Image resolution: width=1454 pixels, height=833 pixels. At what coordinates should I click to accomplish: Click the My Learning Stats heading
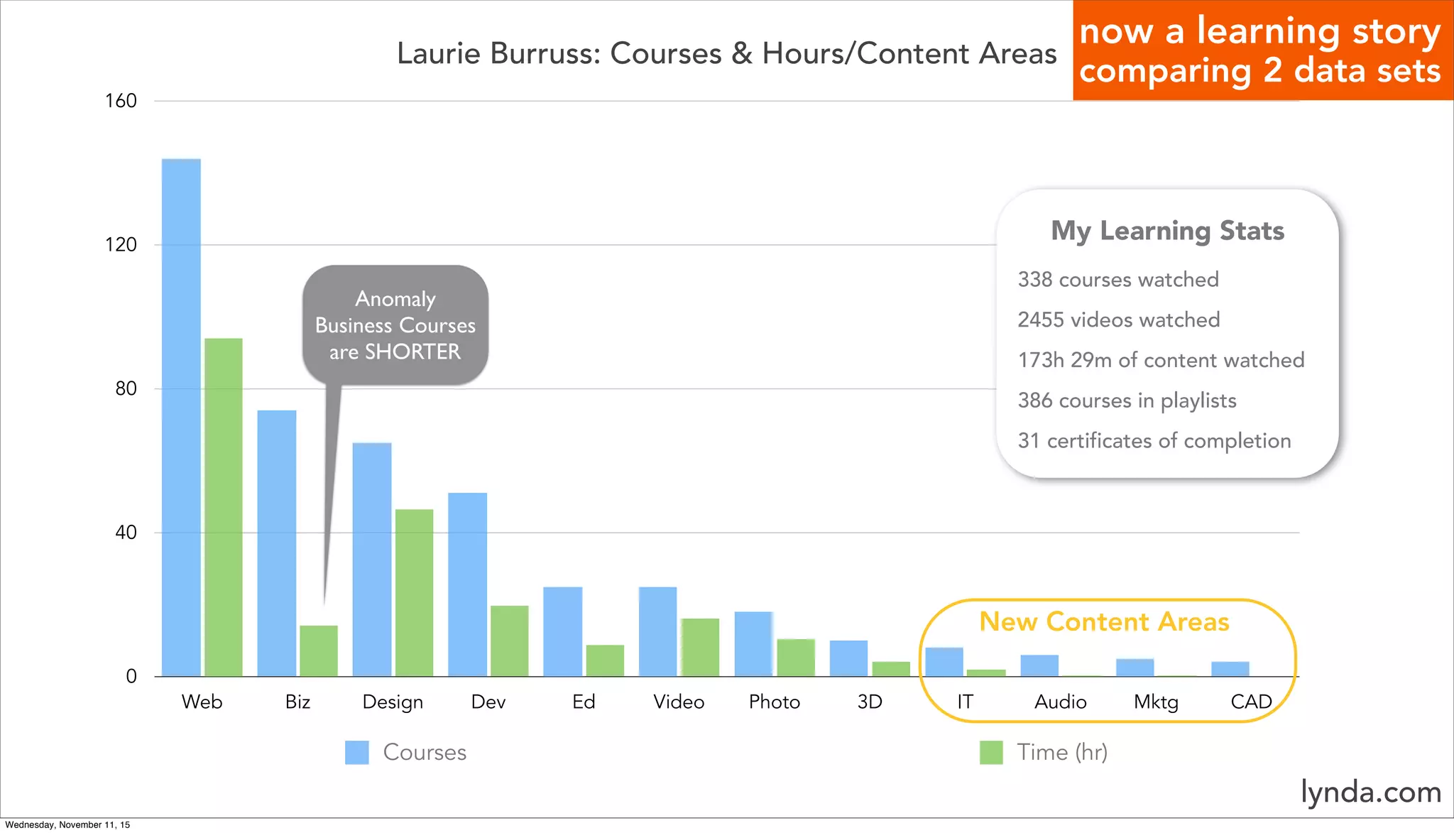click(1167, 231)
